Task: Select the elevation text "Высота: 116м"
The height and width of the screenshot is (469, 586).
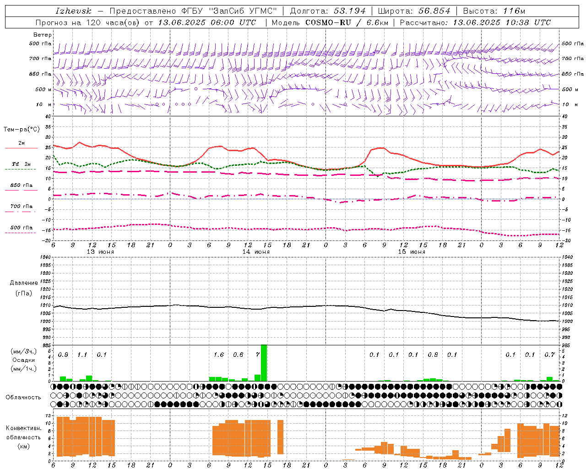Action: pyautogui.click(x=494, y=11)
